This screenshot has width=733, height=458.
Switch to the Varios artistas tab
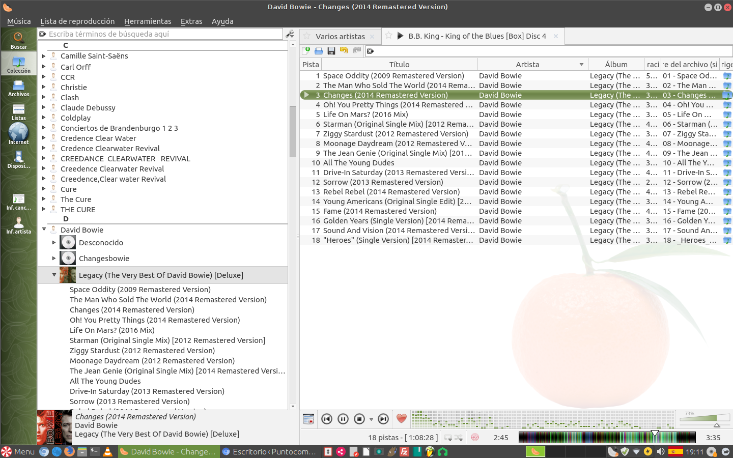click(340, 37)
